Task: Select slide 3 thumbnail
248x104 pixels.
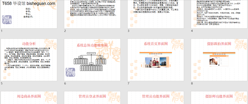Action: click(156, 14)
